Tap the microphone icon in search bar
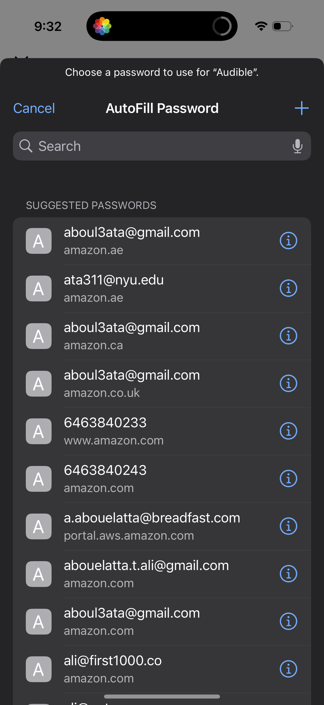This screenshot has width=324, height=705. [297, 146]
